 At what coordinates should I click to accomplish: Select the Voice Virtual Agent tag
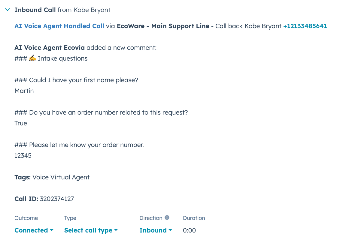61,177
